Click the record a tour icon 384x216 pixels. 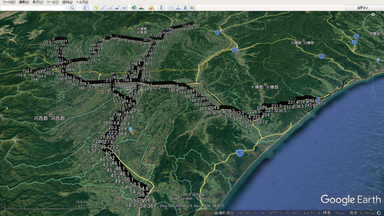point(124,8)
